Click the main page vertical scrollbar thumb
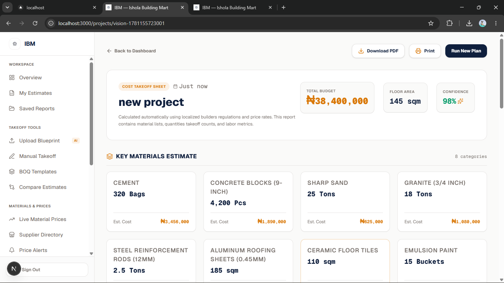This screenshot has width=504, height=283. click(501, 73)
